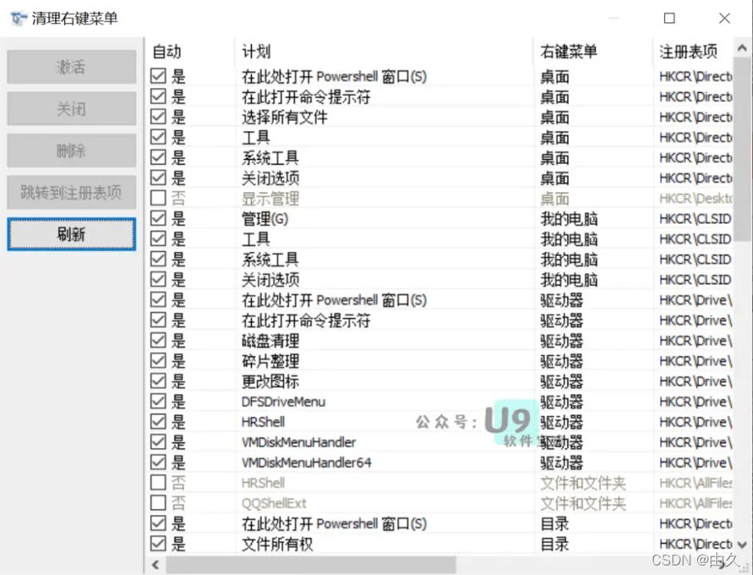The height and width of the screenshot is (575, 753).
Task: Click 文件和文件夹 cell in QQShellExt row
Action: point(583,503)
